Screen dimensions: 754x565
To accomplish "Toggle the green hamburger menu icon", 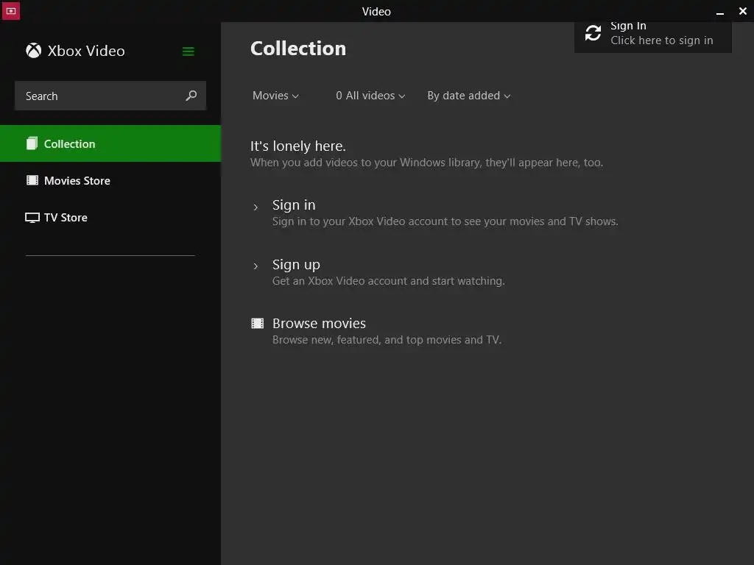I will pyautogui.click(x=188, y=51).
